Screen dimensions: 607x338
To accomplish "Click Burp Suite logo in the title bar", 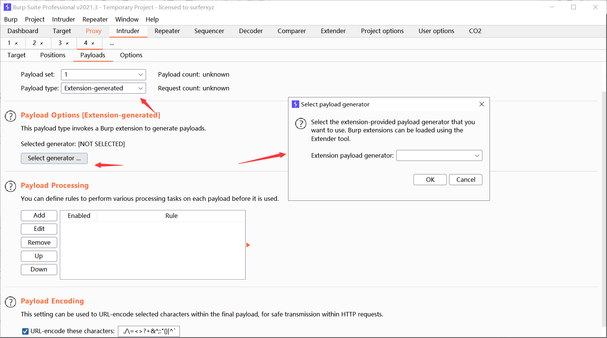I will point(7,7).
